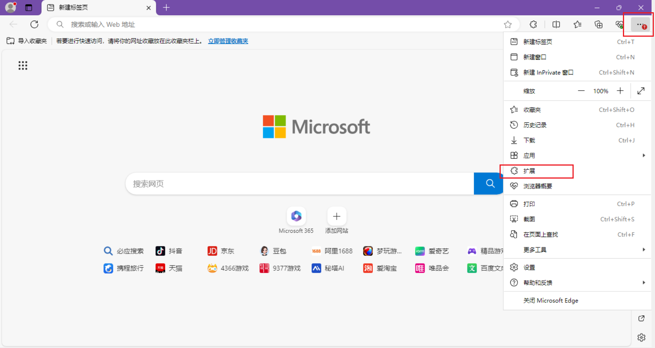Click the 立即管理收藏夹 link

point(228,41)
